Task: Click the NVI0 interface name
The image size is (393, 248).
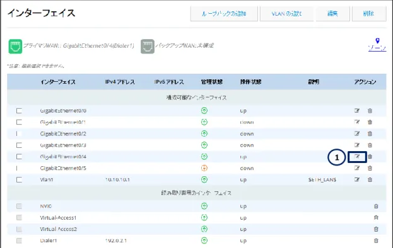Action: click(x=46, y=206)
